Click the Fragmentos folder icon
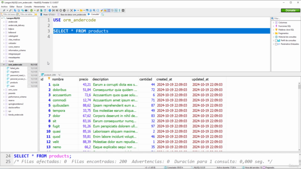301x169 pixels. point(277,33)
